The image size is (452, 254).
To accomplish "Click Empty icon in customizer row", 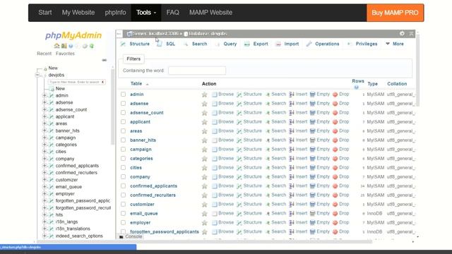I will [x=312, y=204].
